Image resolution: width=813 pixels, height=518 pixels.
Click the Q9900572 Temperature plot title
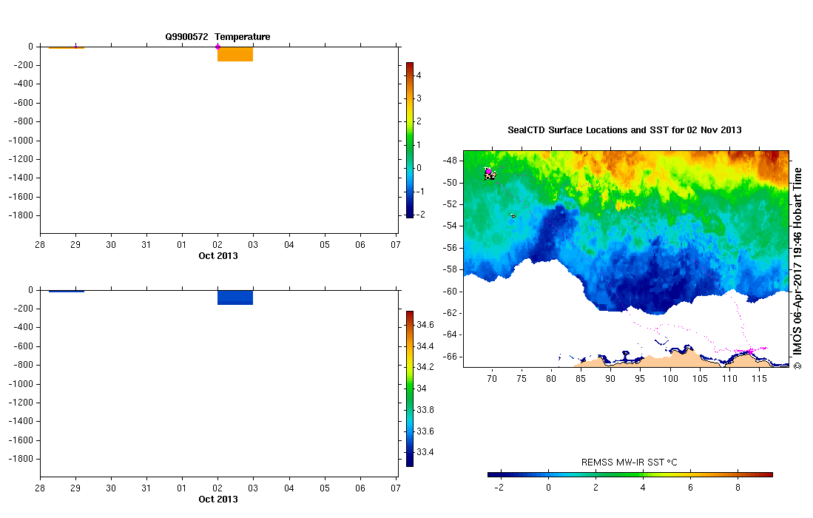pyautogui.click(x=217, y=37)
